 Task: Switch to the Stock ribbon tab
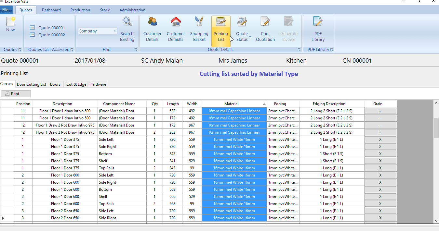(x=105, y=10)
